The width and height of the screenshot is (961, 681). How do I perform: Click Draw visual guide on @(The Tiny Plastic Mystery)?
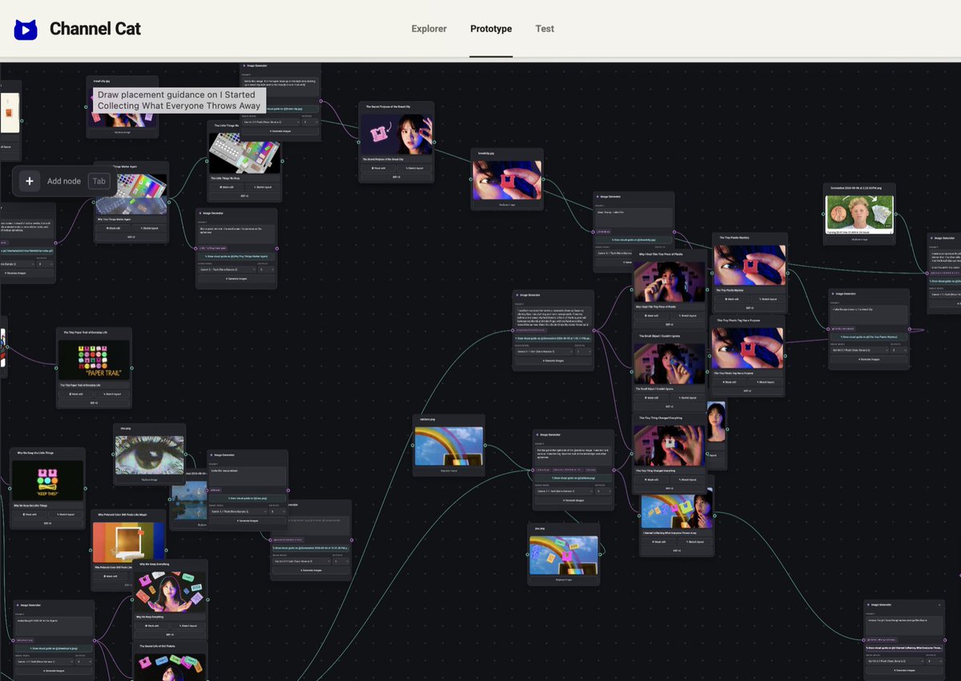[x=869, y=338]
